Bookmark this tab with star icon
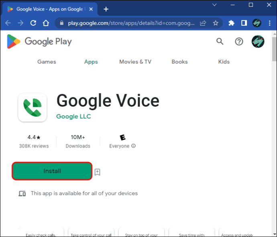 (x=216, y=23)
